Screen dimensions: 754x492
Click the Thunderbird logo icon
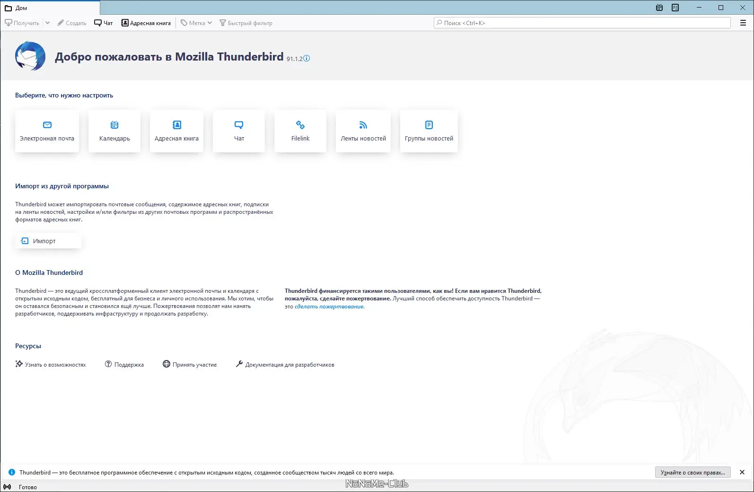(x=30, y=56)
